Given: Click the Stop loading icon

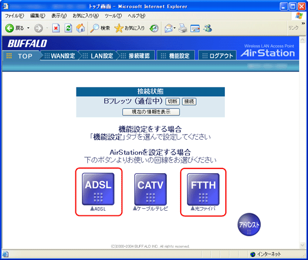Looking at the screenshot, I should tap(56, 28).
